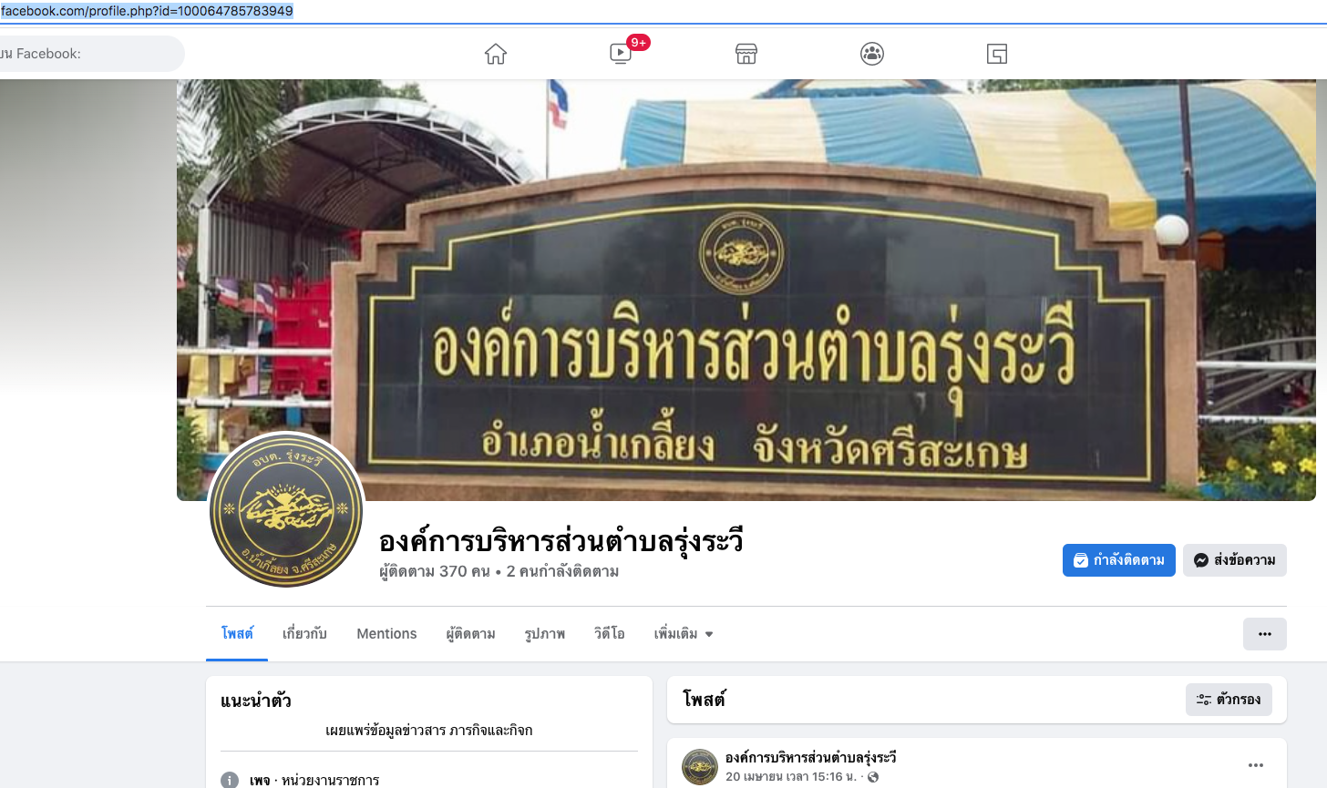Click the info icon beside เพจ หน่วยงานราชการ

point(230,781)
